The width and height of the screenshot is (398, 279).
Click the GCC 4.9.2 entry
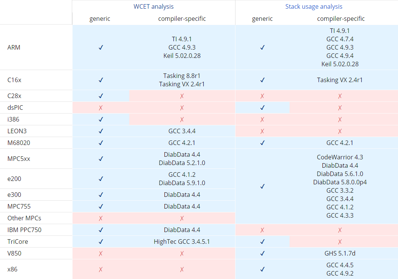[340, 274]
